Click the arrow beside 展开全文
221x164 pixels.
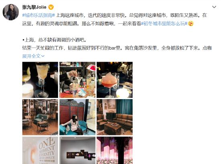point(43,56)
